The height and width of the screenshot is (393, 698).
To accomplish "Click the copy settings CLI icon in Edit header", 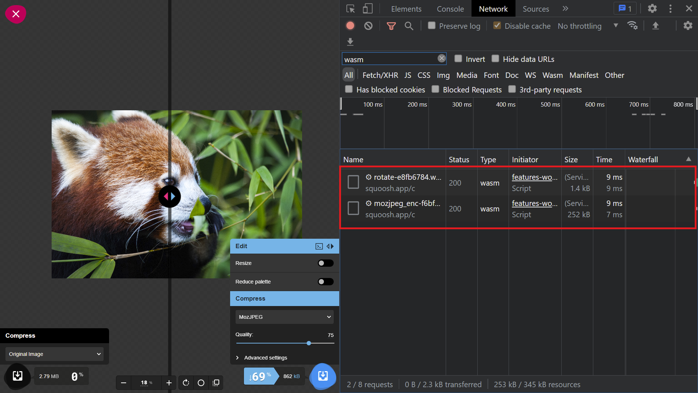I will pos(319,246).
